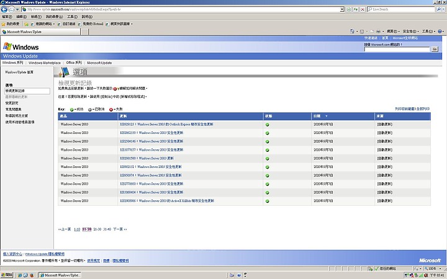
Task: Click the 下一頁 next page link
Action: click(120, 229)
